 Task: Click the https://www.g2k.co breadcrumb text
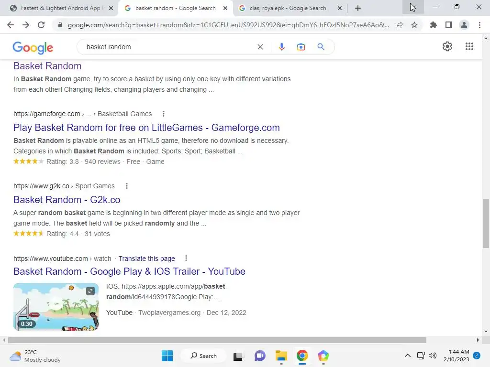pos(41,186)
